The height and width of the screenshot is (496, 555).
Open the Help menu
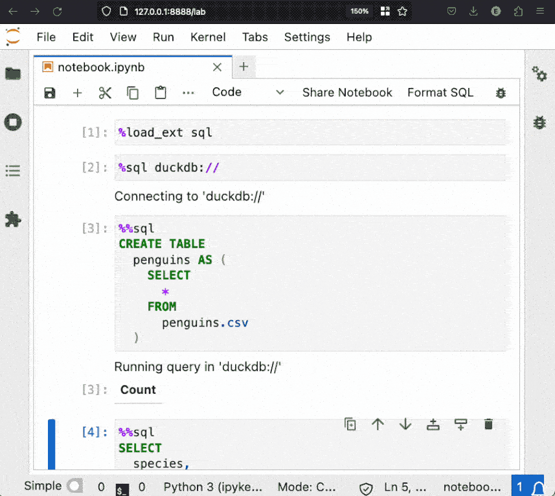tap(359, 37)
